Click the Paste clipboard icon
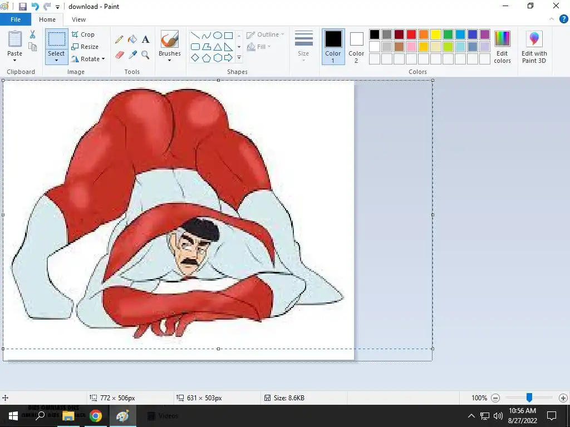The image size is (570, 427). pos(15,39)
